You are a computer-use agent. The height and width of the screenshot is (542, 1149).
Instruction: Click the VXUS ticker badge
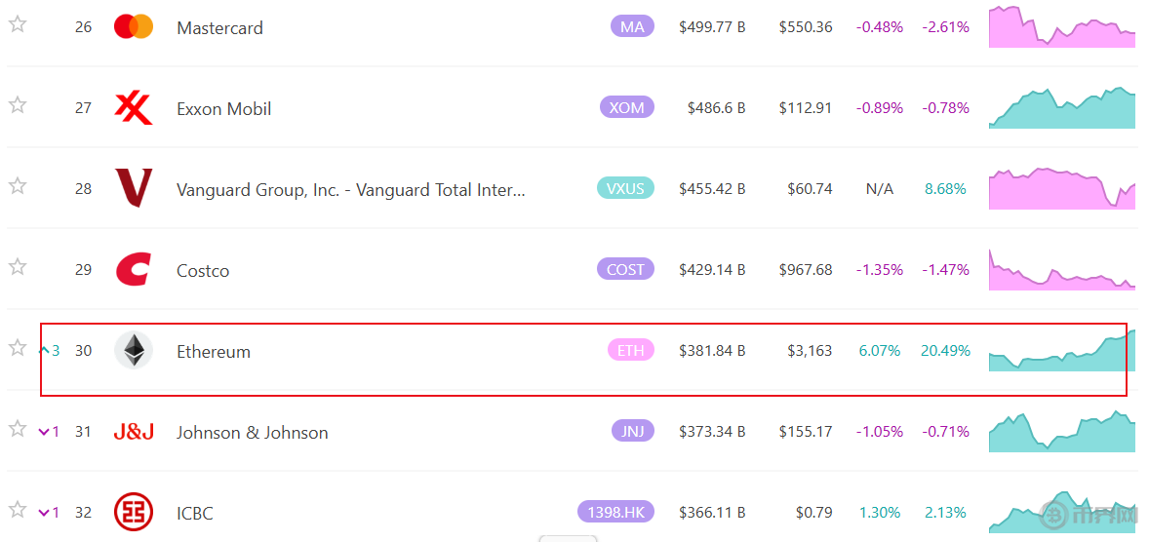(x=625, y=188)
